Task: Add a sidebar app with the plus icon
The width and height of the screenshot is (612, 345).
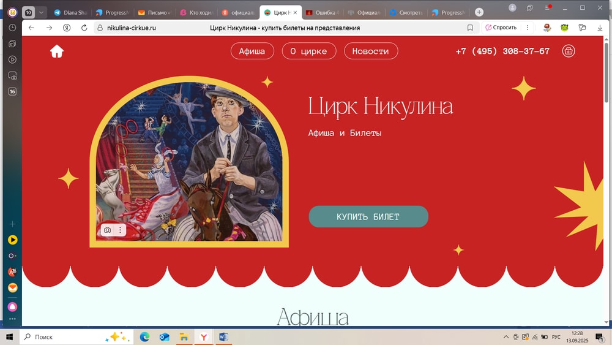Action: (12, 224)
